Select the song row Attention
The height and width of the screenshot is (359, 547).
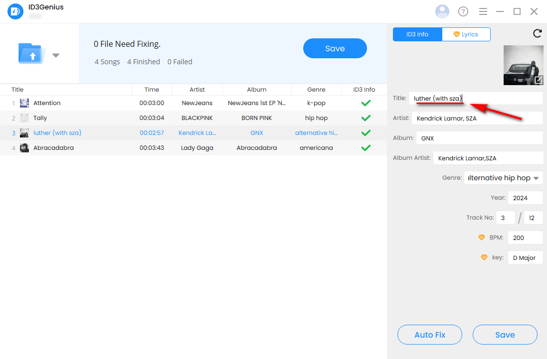(x=193, y=103)
